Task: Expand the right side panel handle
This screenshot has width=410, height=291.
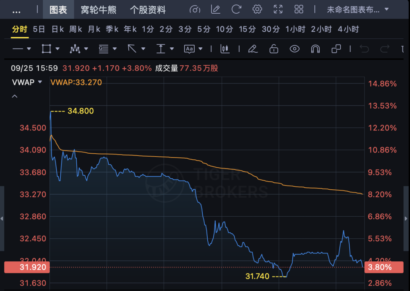Action: (x=407, y=219)
